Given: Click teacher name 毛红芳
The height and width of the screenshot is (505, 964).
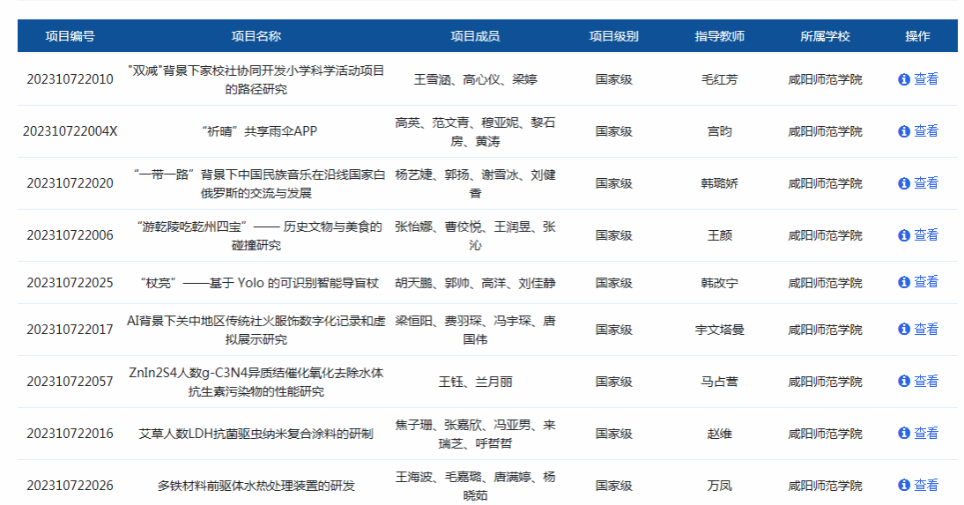Looking at the screenshot, I should tap(719, 79).
